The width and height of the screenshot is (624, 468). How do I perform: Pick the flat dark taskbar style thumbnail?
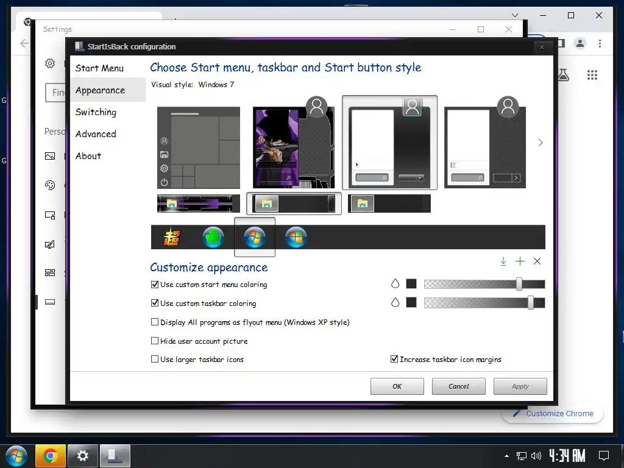click(389, 204)
